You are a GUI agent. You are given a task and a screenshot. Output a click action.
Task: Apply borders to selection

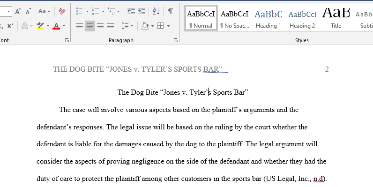point(161,26)
